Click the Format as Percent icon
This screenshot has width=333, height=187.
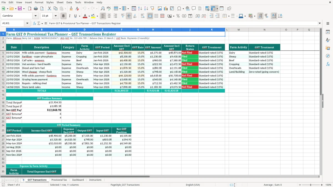(x=178, y=16)
